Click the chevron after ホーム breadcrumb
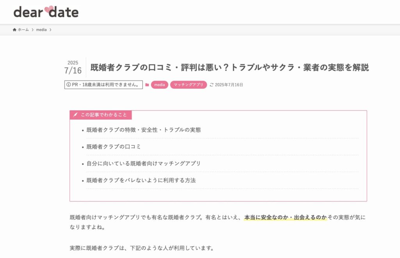Viewport: 400px width, 258px height. [x=32, y=30]
